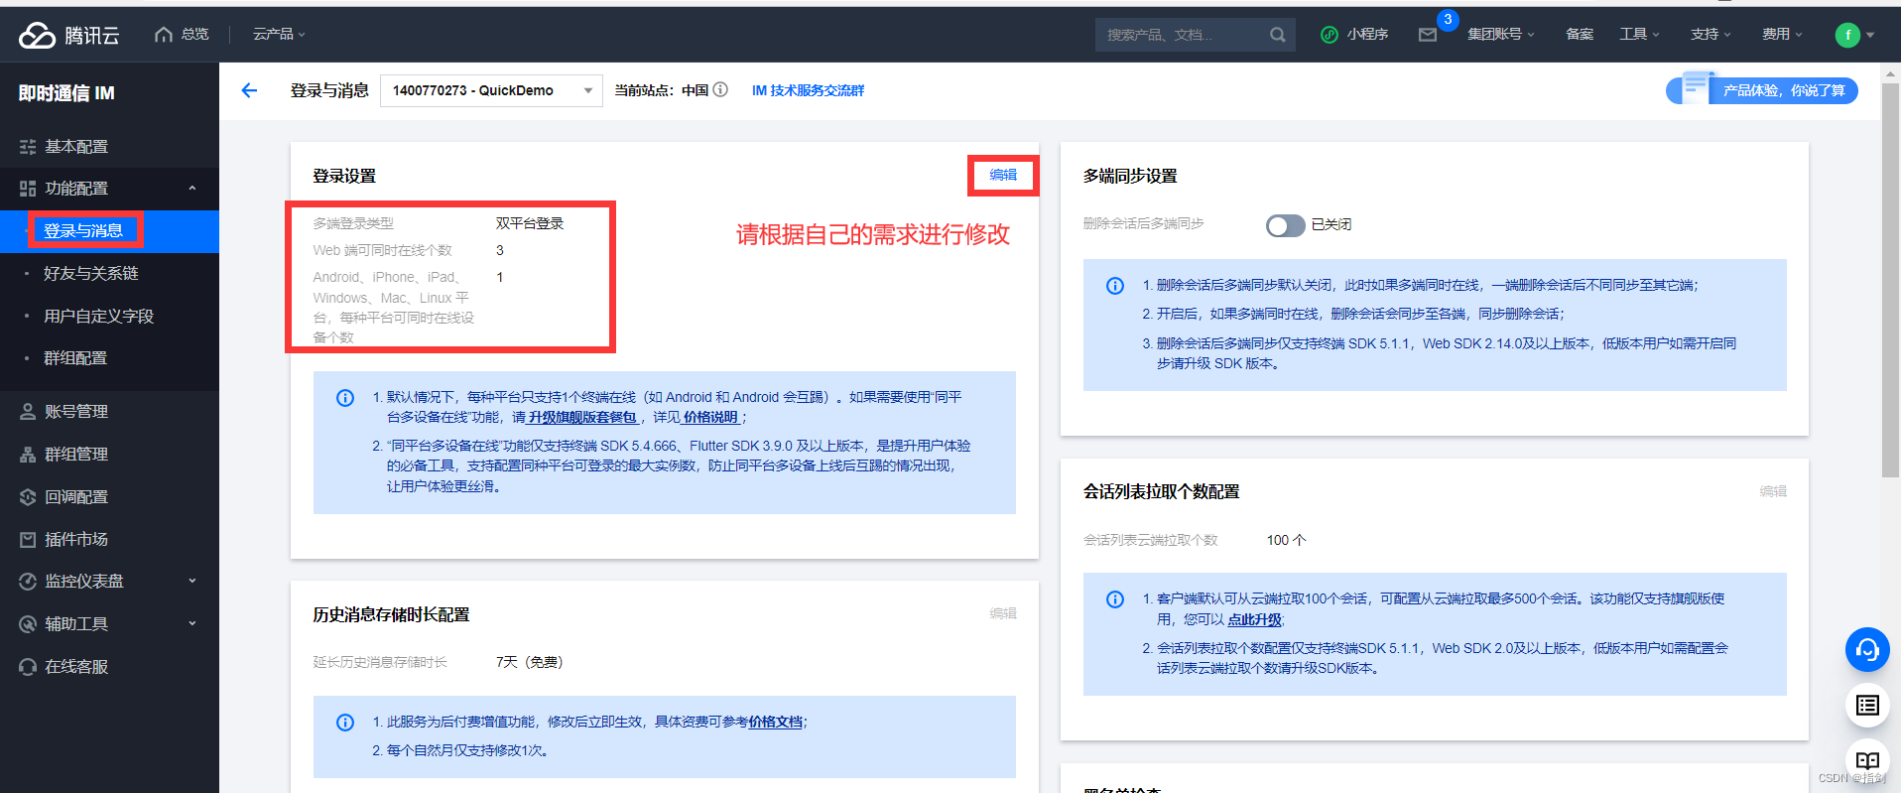Viewport: 1901px width, 793px height.
Task: Click the green user avatar icon
Action: click(x=1847, y=35)
